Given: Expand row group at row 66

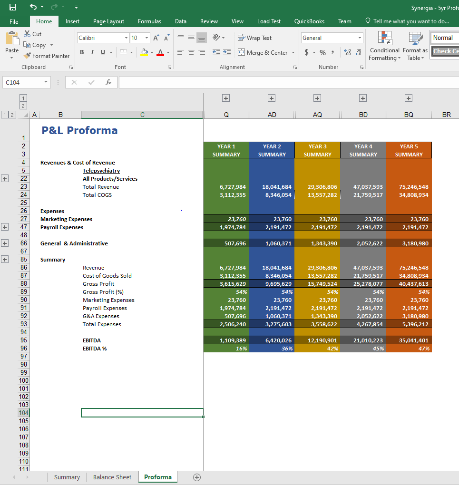Looking at the screenshot, I should click(5, 243).
